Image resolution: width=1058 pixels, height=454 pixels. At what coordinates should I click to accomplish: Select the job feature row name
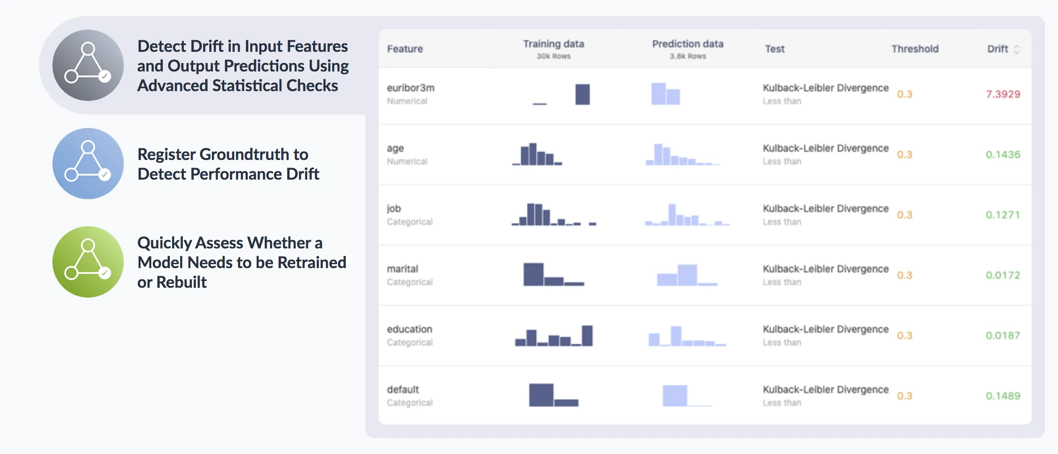394,209
